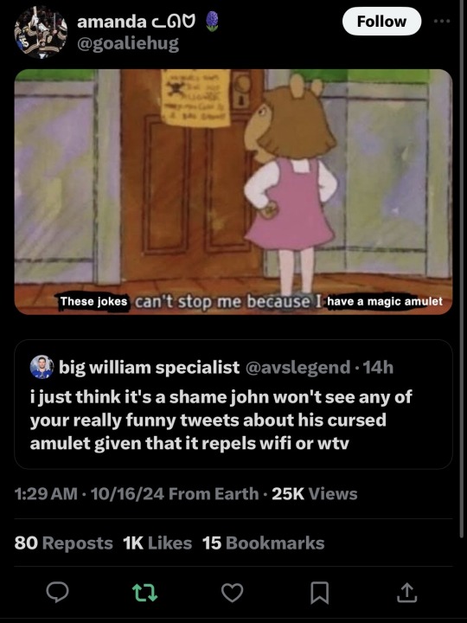Open the @goaliehug handle link
This screenshot has height=623, width=467.
click(128, 43)
